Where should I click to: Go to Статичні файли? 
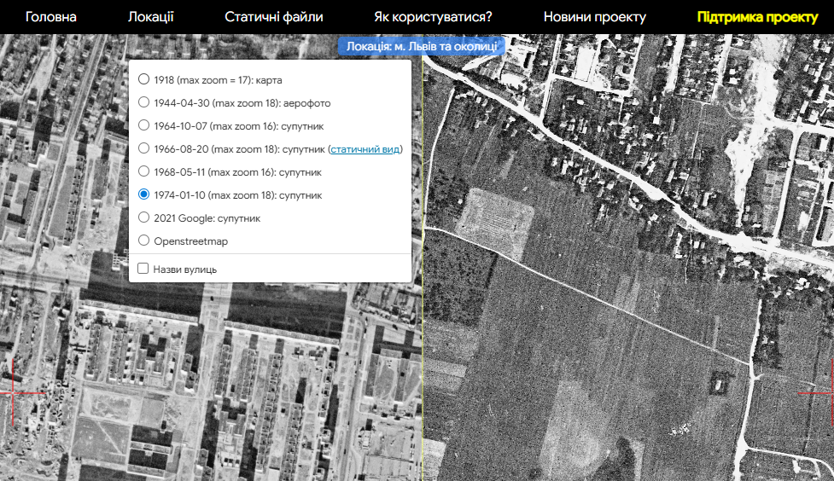(273, 17)
